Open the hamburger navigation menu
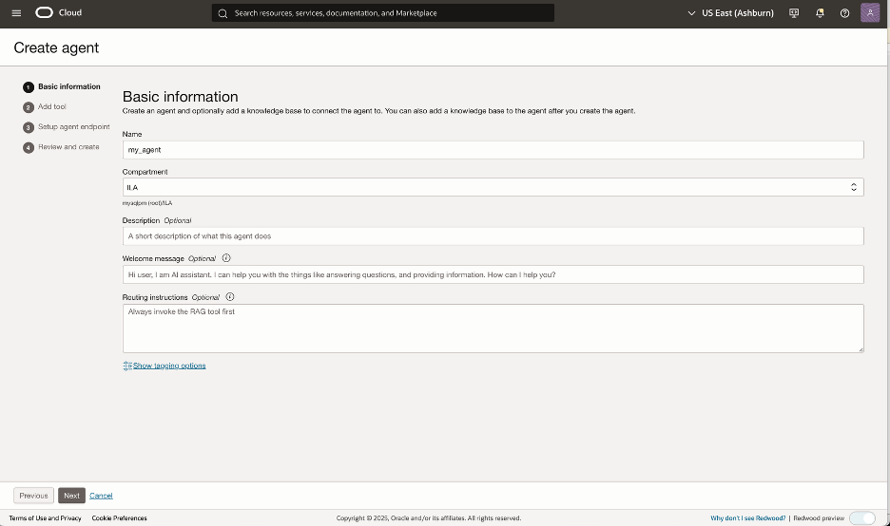Image resolution: width=890 pixels, height=526 pixels. tap(16, 13)
